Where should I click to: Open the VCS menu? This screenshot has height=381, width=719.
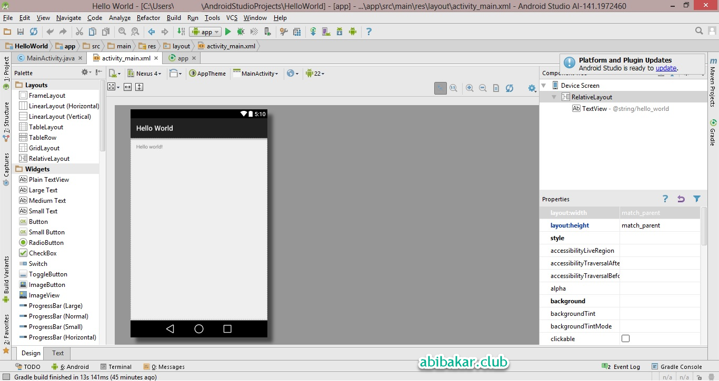232,18
